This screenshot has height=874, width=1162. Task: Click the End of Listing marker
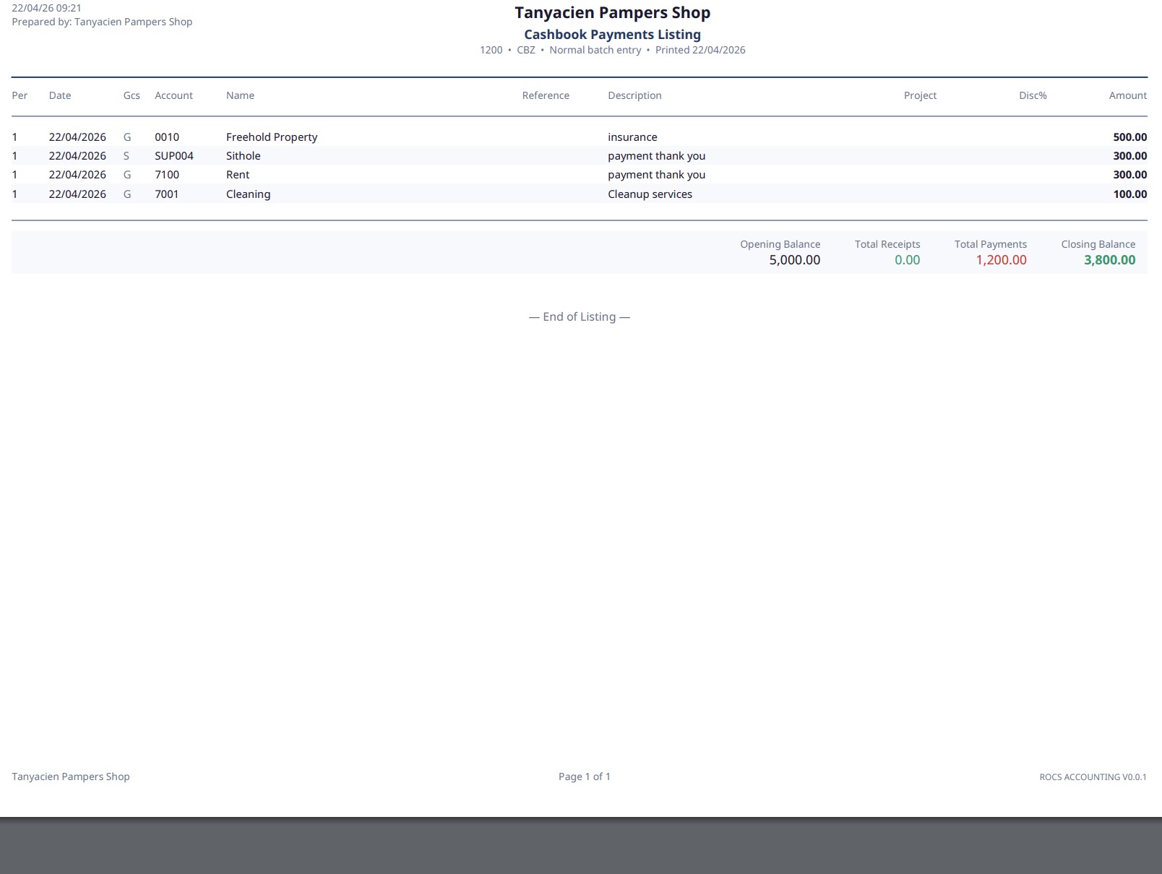click(x=580, y=316)
